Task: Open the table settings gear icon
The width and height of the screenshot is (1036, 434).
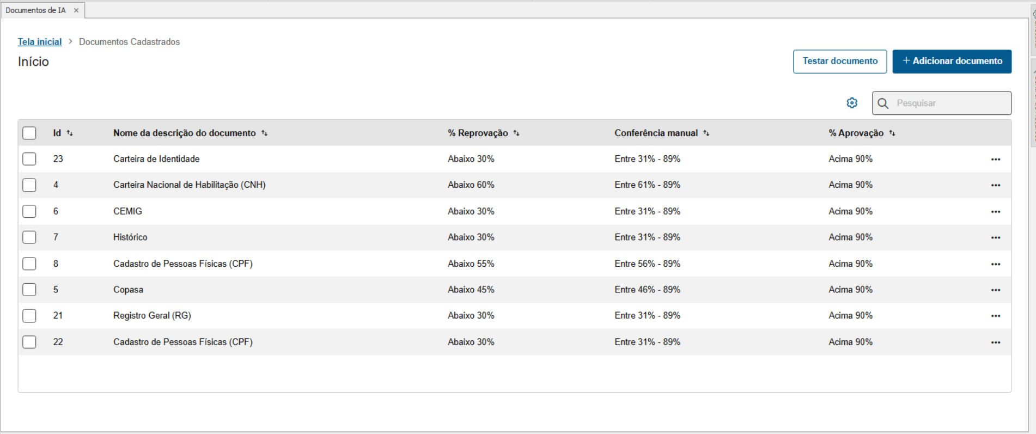Action: 852,103
